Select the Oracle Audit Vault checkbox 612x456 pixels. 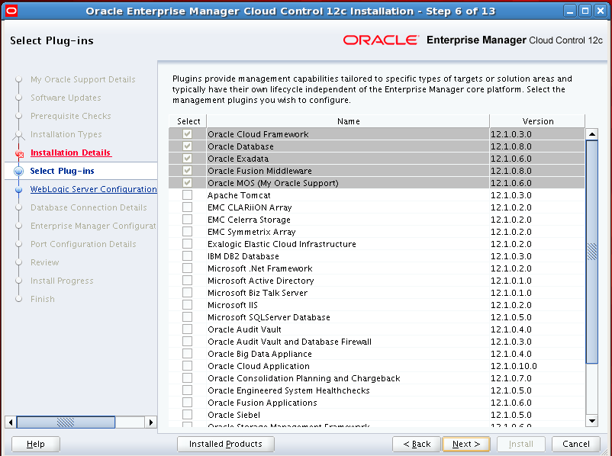click(x=188, y=329)
